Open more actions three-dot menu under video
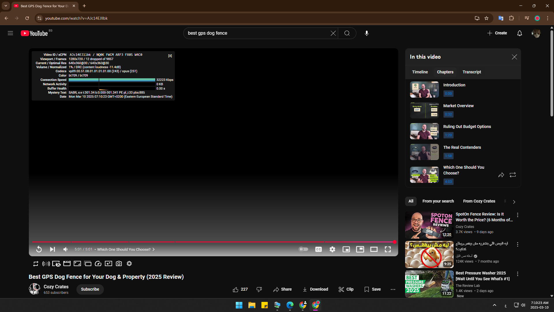 pos(393,289)
